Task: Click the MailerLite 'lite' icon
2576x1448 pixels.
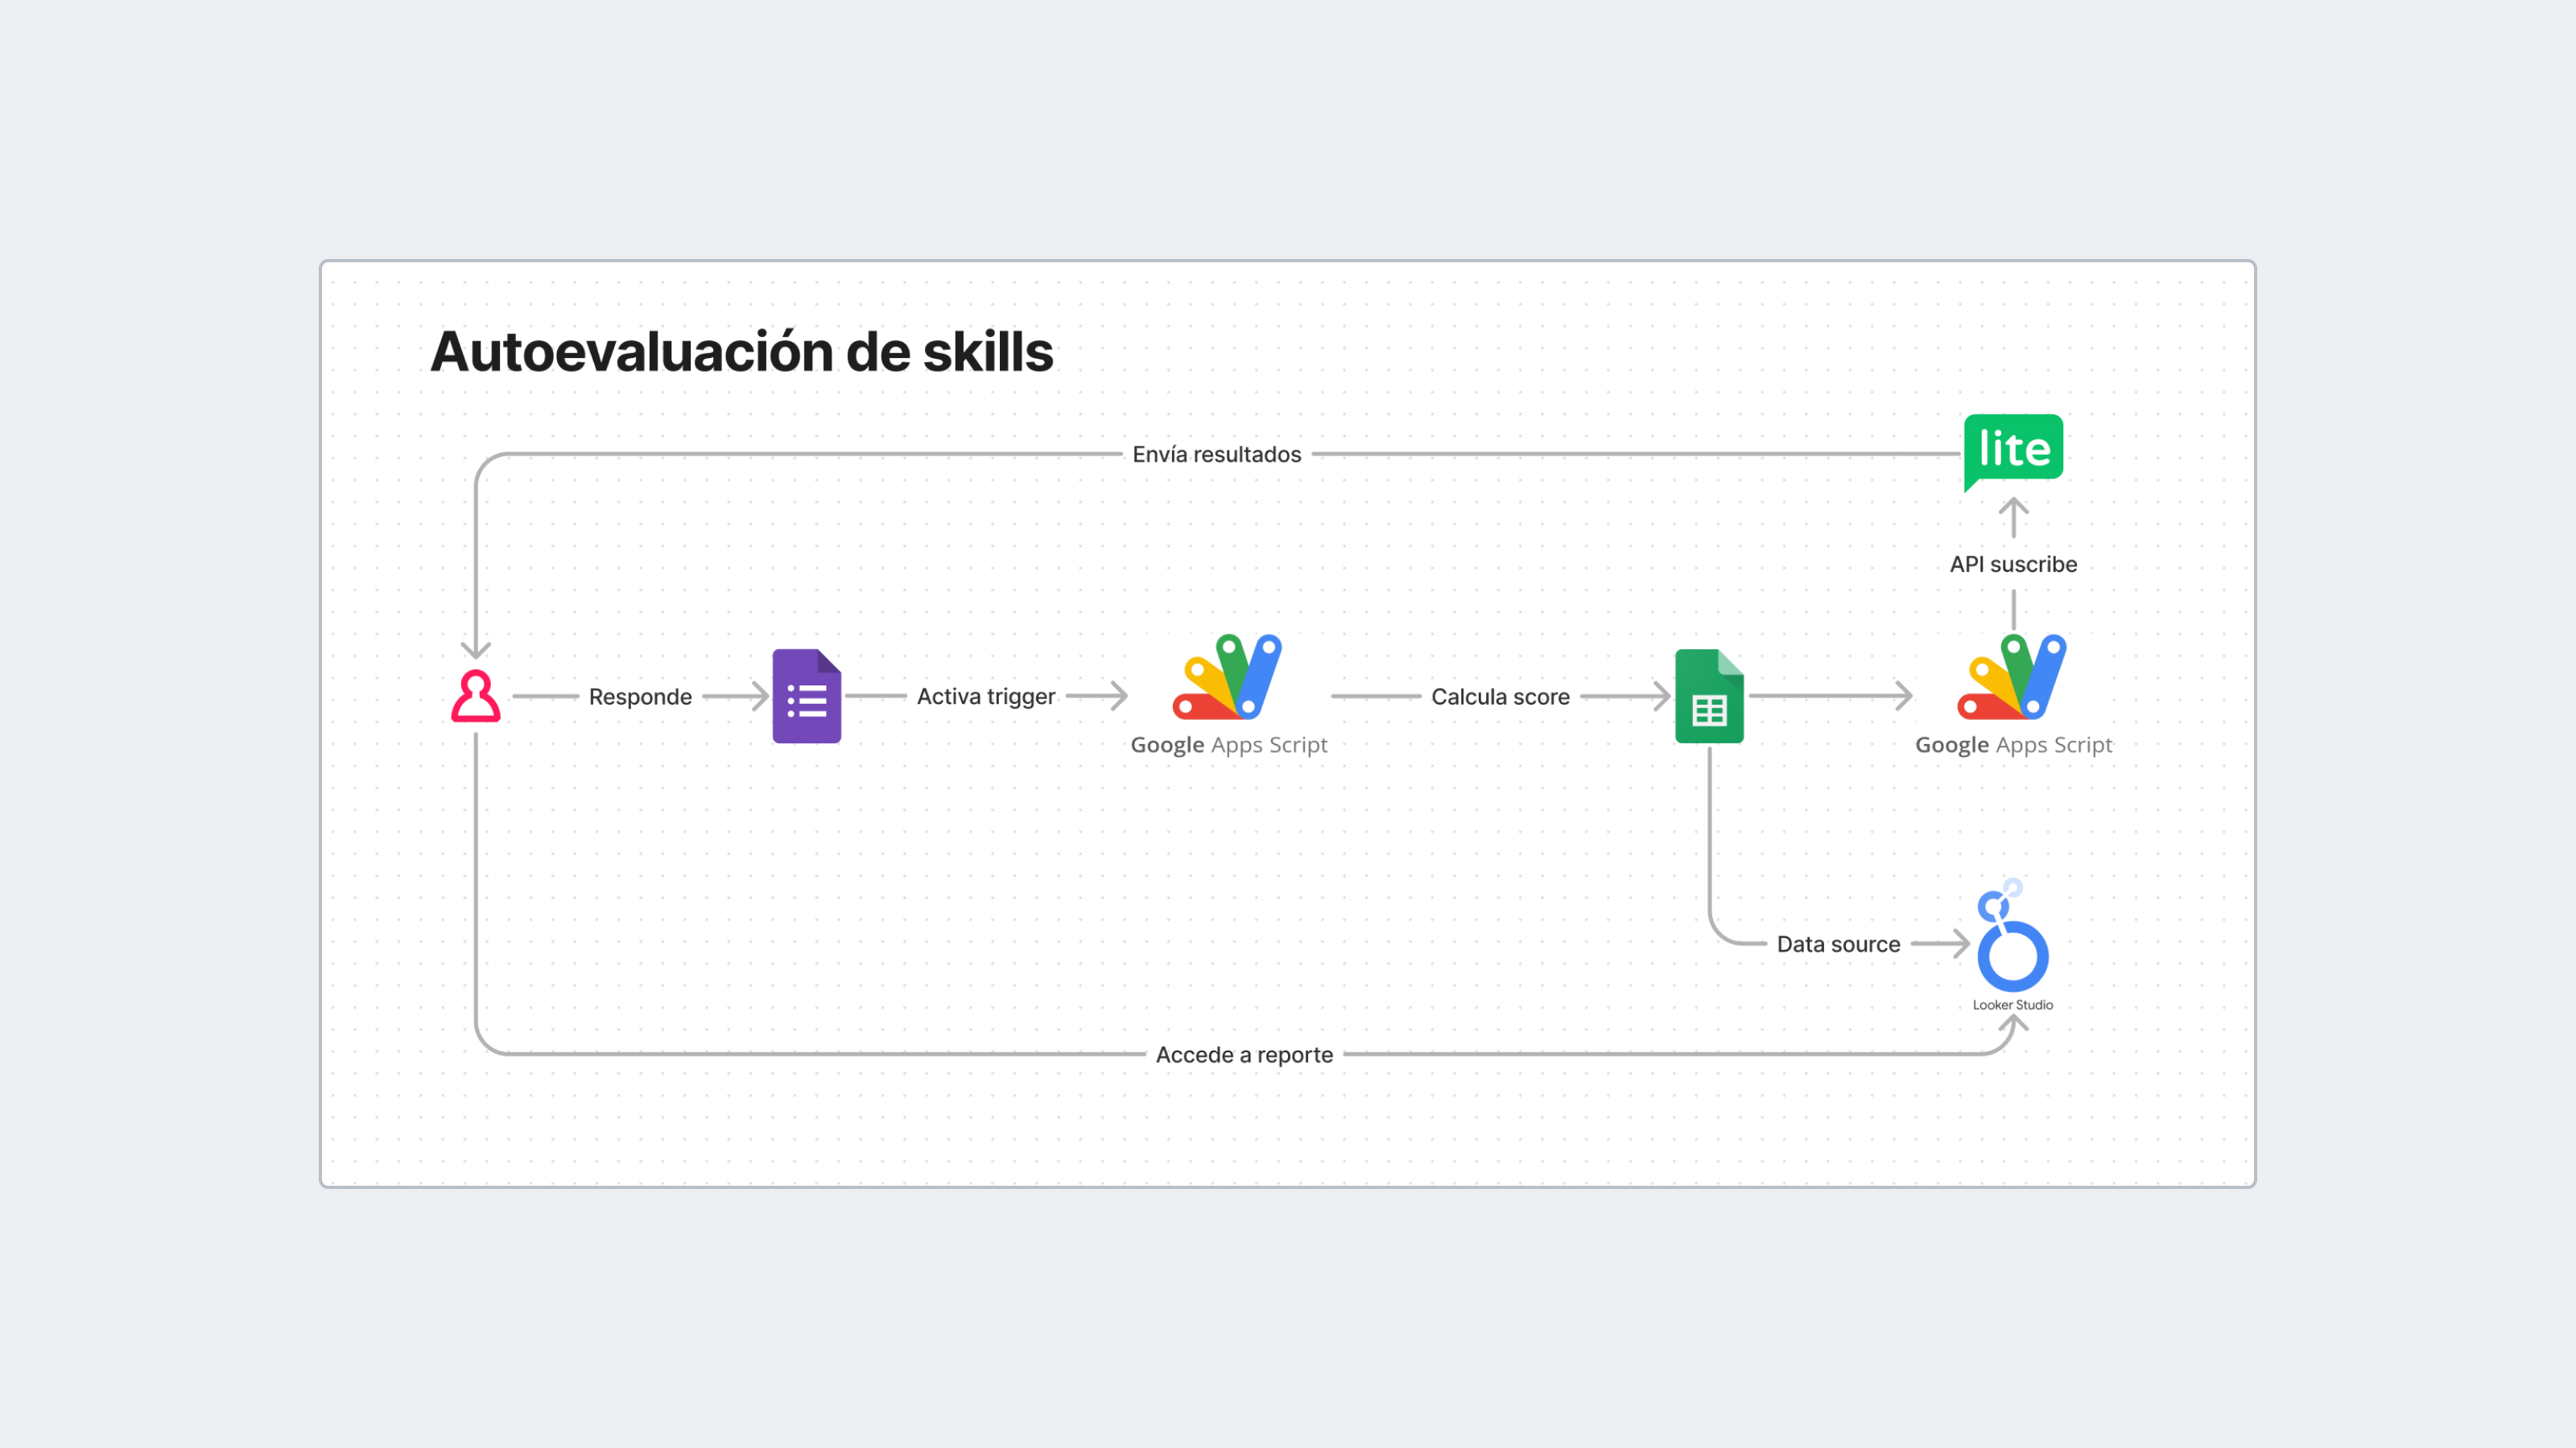Action: [x=2013, y=450]
